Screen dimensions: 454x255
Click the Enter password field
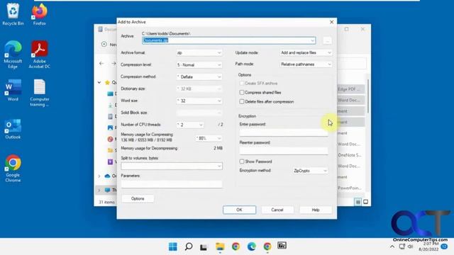coord(284,132)
